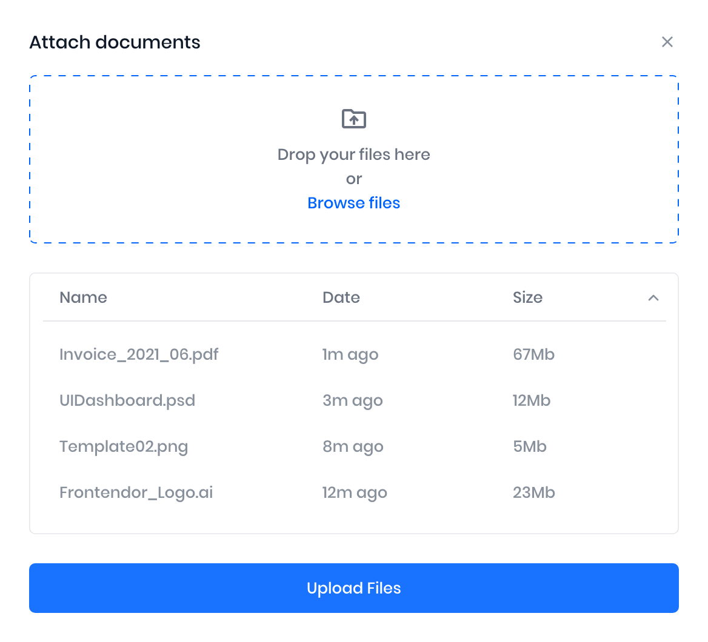Open the Browse files link
This screenshot has height=642, width=708.
pos(354,203)
